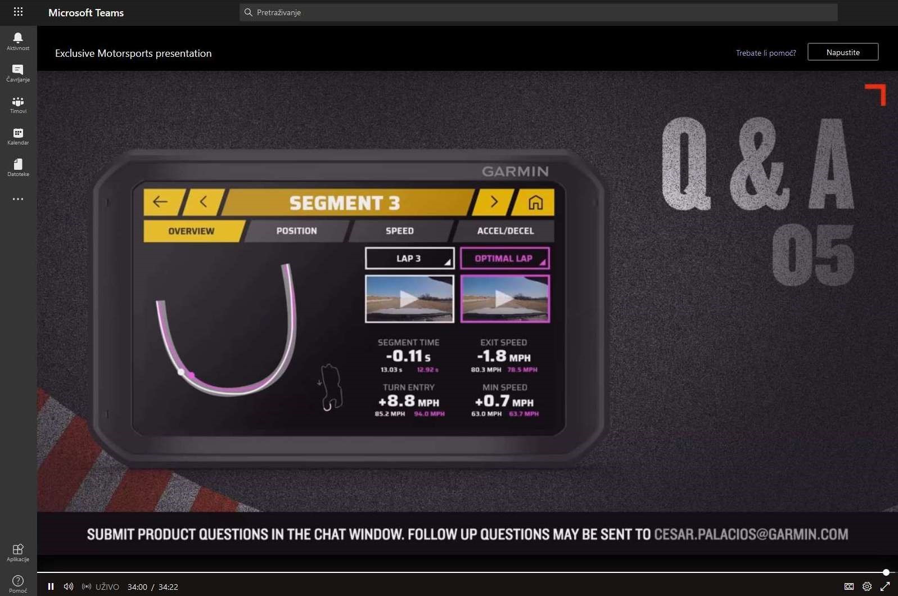Open Aplikacije apps store in the sidebar
The width and height of the screenshot is (898, 596).
[x=18, y=553]
